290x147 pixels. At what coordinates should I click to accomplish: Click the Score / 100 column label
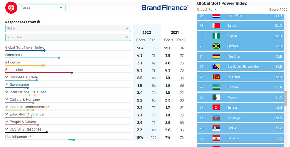pyautogui.click(x=278, y=10)
